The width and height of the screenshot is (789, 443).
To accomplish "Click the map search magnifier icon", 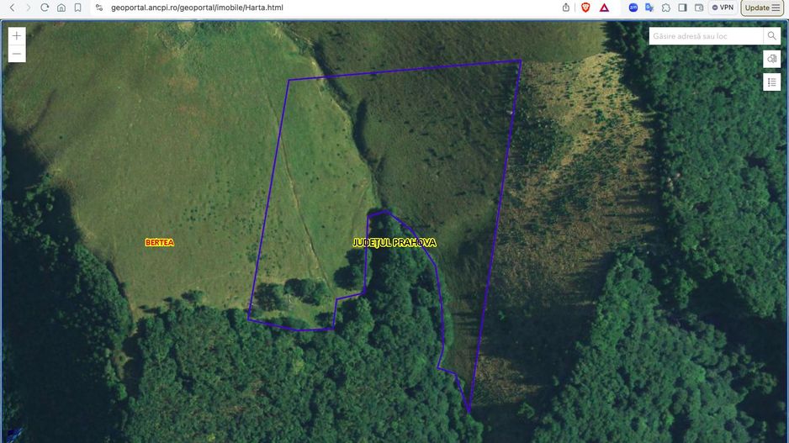I will [x=771, y=36].
